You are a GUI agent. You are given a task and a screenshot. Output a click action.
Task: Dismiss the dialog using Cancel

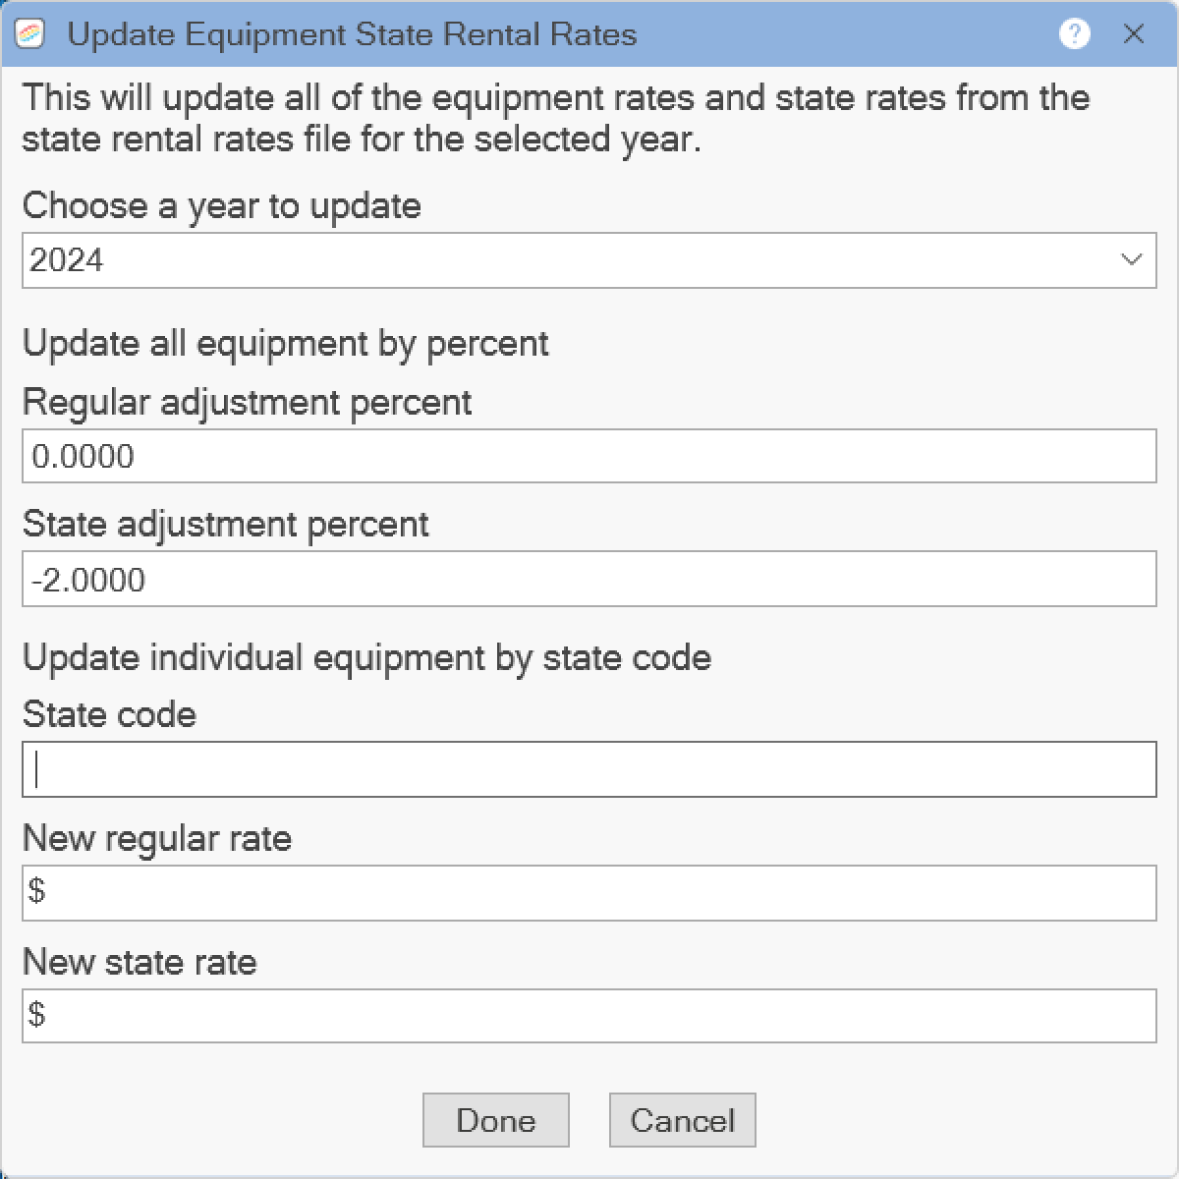(683, 1120)
